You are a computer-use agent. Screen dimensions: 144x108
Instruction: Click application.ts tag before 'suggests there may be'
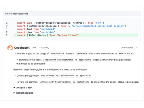(x=85, y=60)
